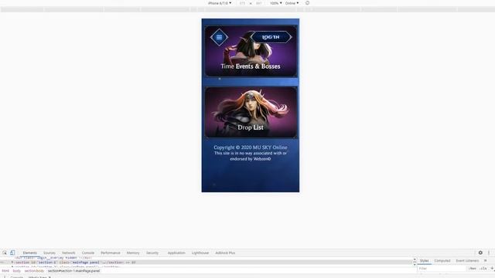Switch to the Application tab
Screen dimensions: 495x278
coord(176,253)
